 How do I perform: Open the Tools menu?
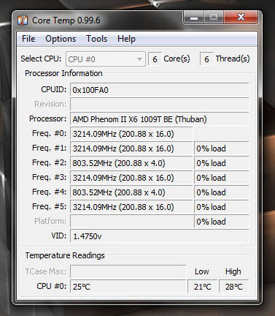coord(96,39)
